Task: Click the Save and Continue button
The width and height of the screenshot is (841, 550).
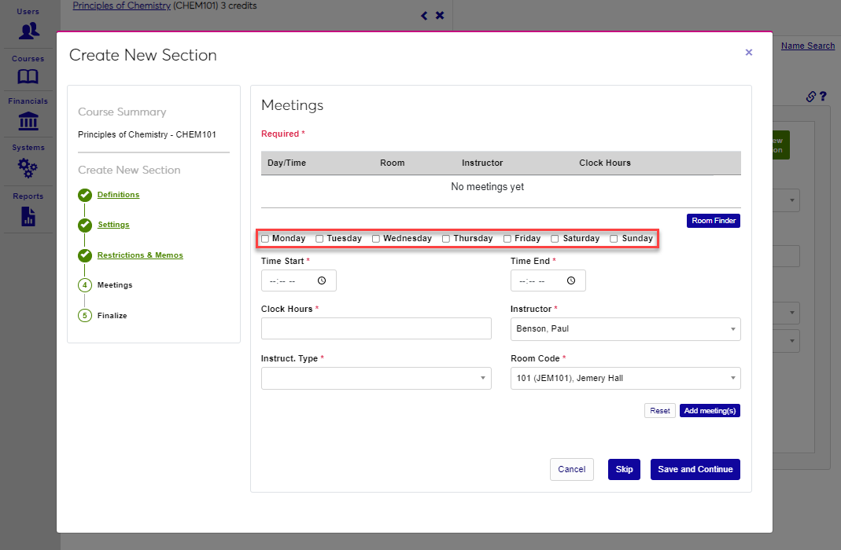Action: [695, 469]
